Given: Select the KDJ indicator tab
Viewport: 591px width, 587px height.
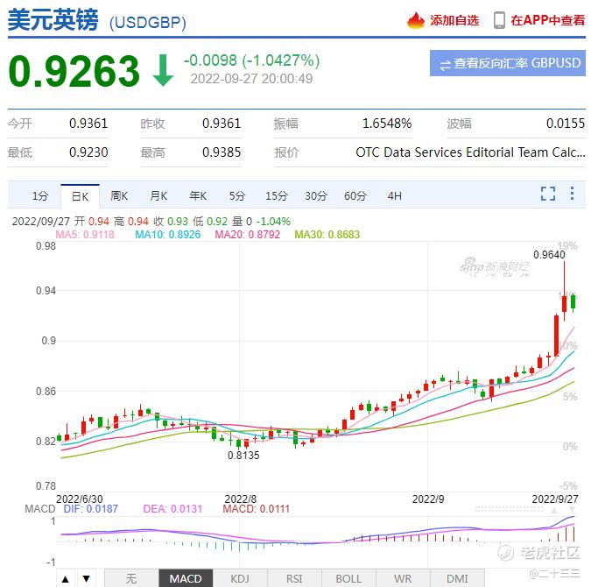Looking at the screenshot, I should (240, 579).
